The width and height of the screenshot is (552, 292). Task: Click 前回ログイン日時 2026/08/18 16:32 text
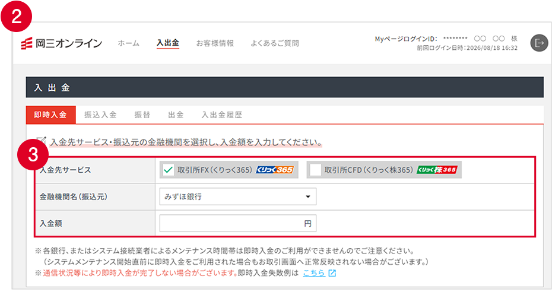[x=467, y=48]
